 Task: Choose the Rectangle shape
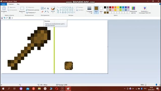[x=65, y=8]
